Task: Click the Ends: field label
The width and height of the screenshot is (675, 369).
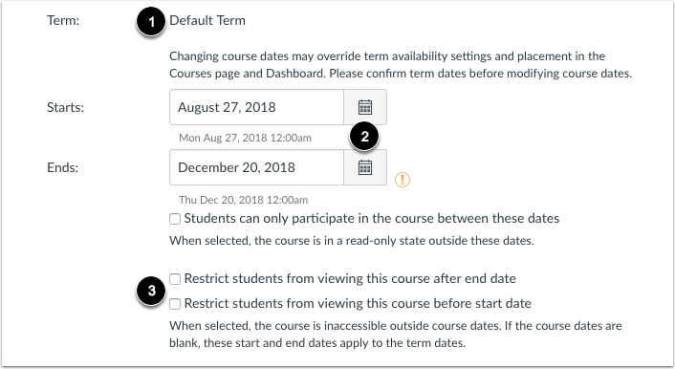Action: coord(62,167)
